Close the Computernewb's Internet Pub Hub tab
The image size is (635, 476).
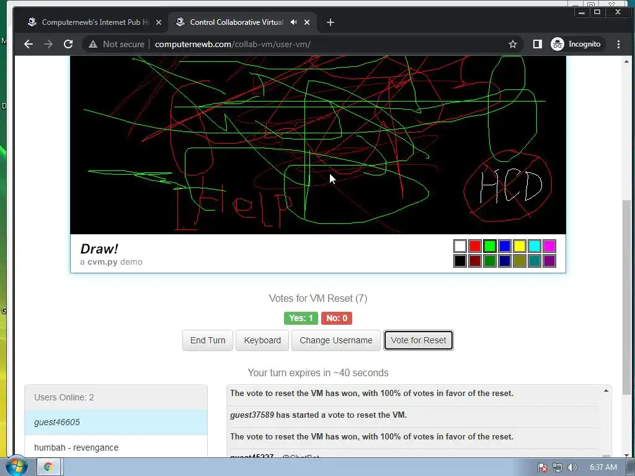point(159,22)
